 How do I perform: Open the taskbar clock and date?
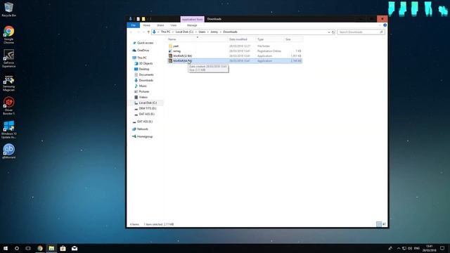tap(430, 248)
